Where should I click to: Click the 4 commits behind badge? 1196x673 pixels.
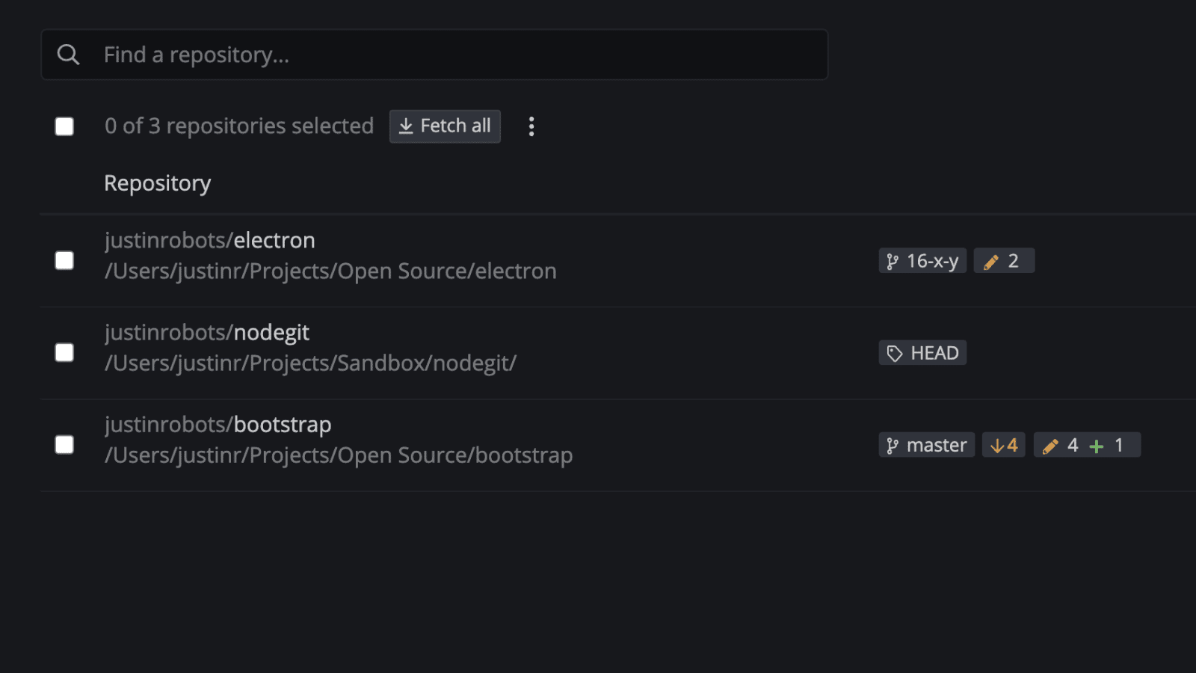pyautogui.click(x=1003, y=446)
